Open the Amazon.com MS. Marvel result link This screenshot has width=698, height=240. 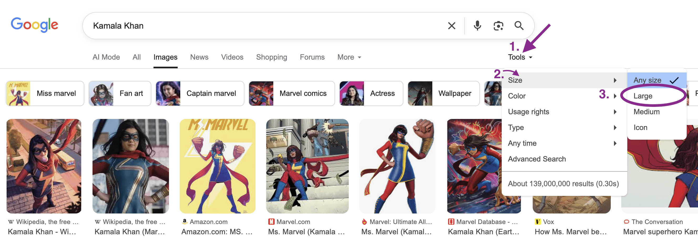pyautogui.click(x=217, y=232)
